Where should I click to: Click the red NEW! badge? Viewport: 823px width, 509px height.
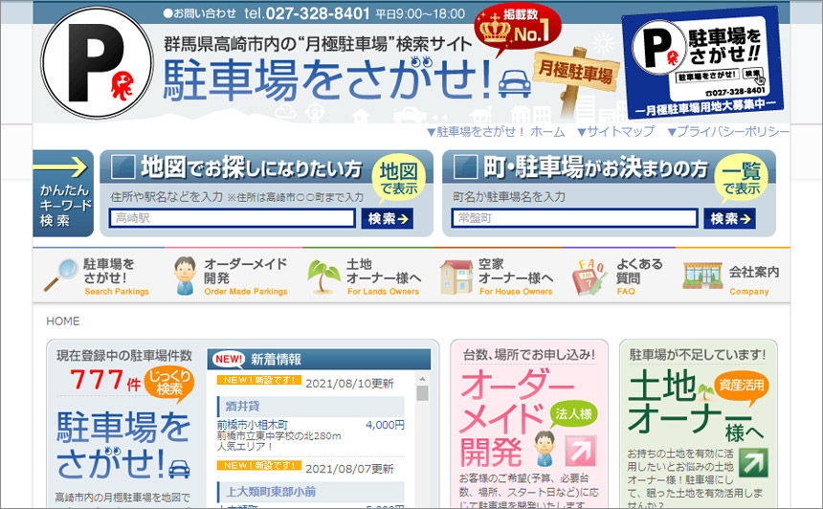tap(229, 360)
